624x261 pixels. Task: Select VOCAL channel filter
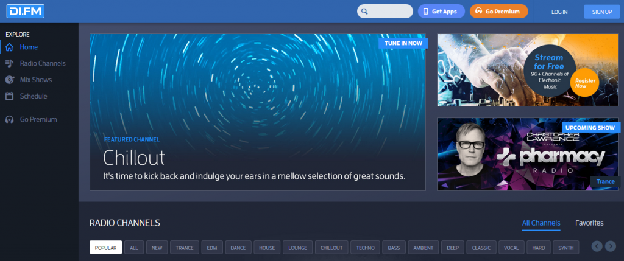coord(511,248)
